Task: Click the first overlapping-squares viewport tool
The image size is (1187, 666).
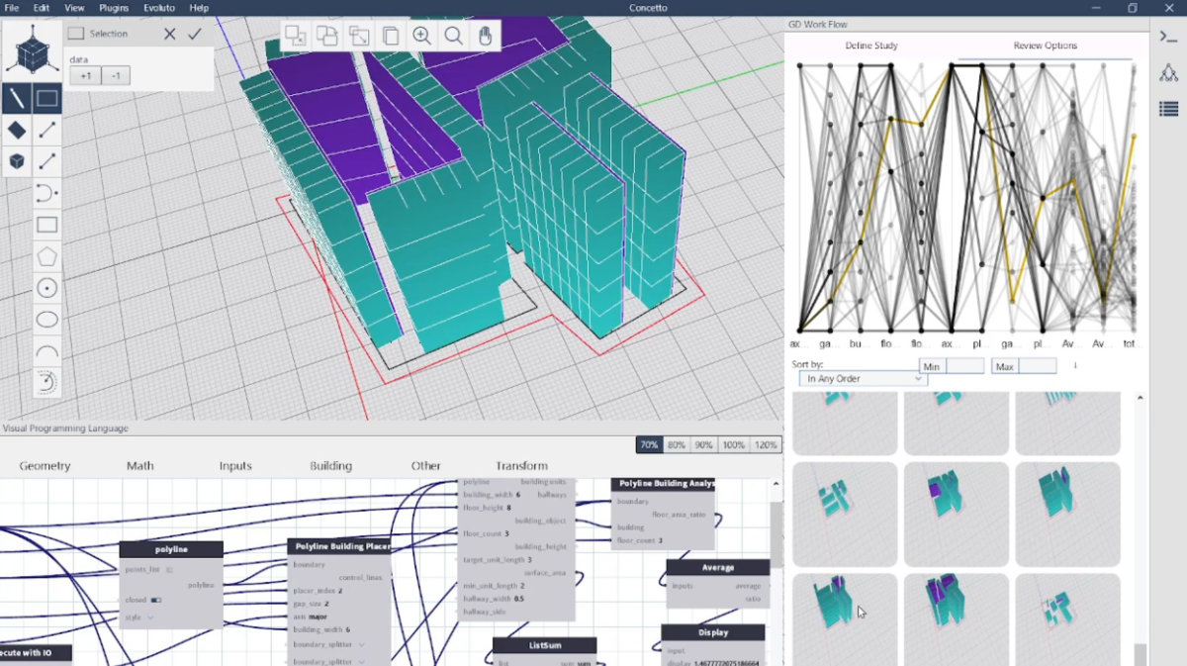Action: (x=296, y=36)
